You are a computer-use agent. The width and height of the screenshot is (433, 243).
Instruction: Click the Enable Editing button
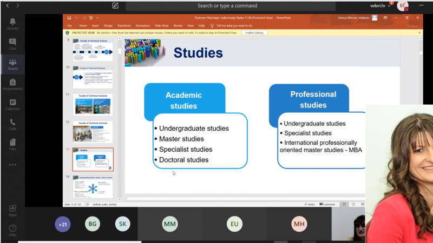point(254,33)
